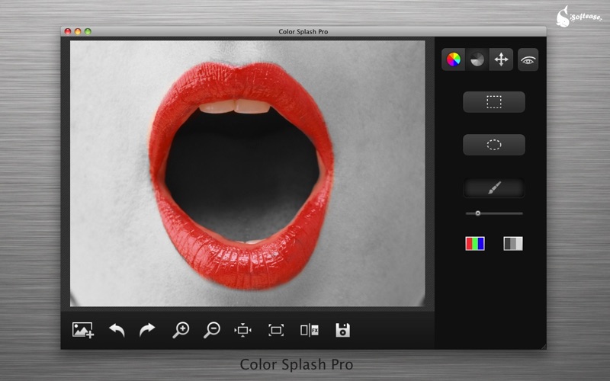The width and height of the screenshot is (610, 381).
Task: Select the elliptical selection tool
Action: tap(494, 145)
